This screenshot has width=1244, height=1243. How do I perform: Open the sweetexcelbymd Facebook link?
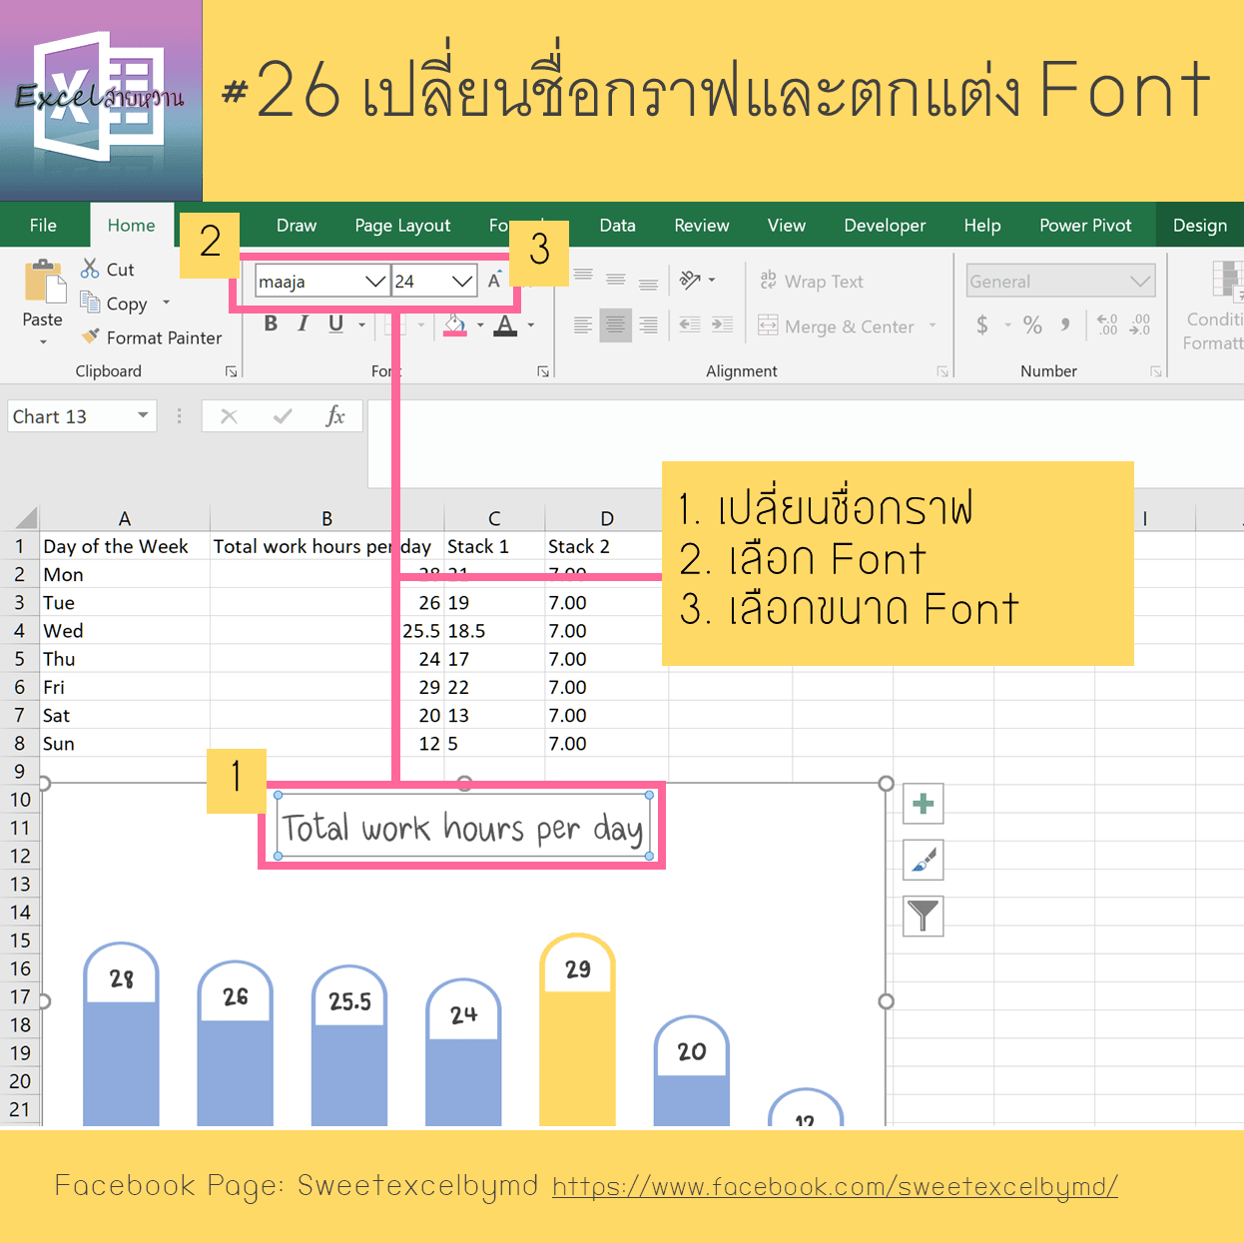835,1186
